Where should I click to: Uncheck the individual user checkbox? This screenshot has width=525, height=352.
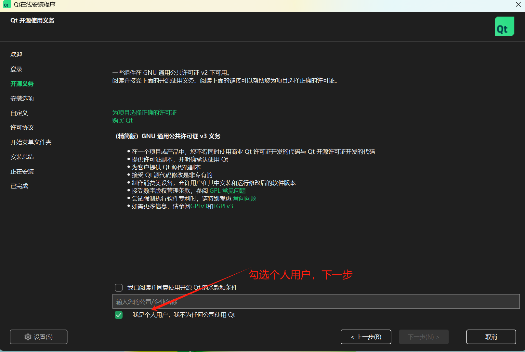tap(119, 315)
